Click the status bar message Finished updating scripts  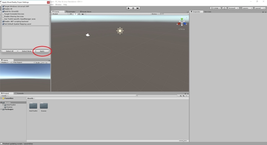click(x=18, y=144)
